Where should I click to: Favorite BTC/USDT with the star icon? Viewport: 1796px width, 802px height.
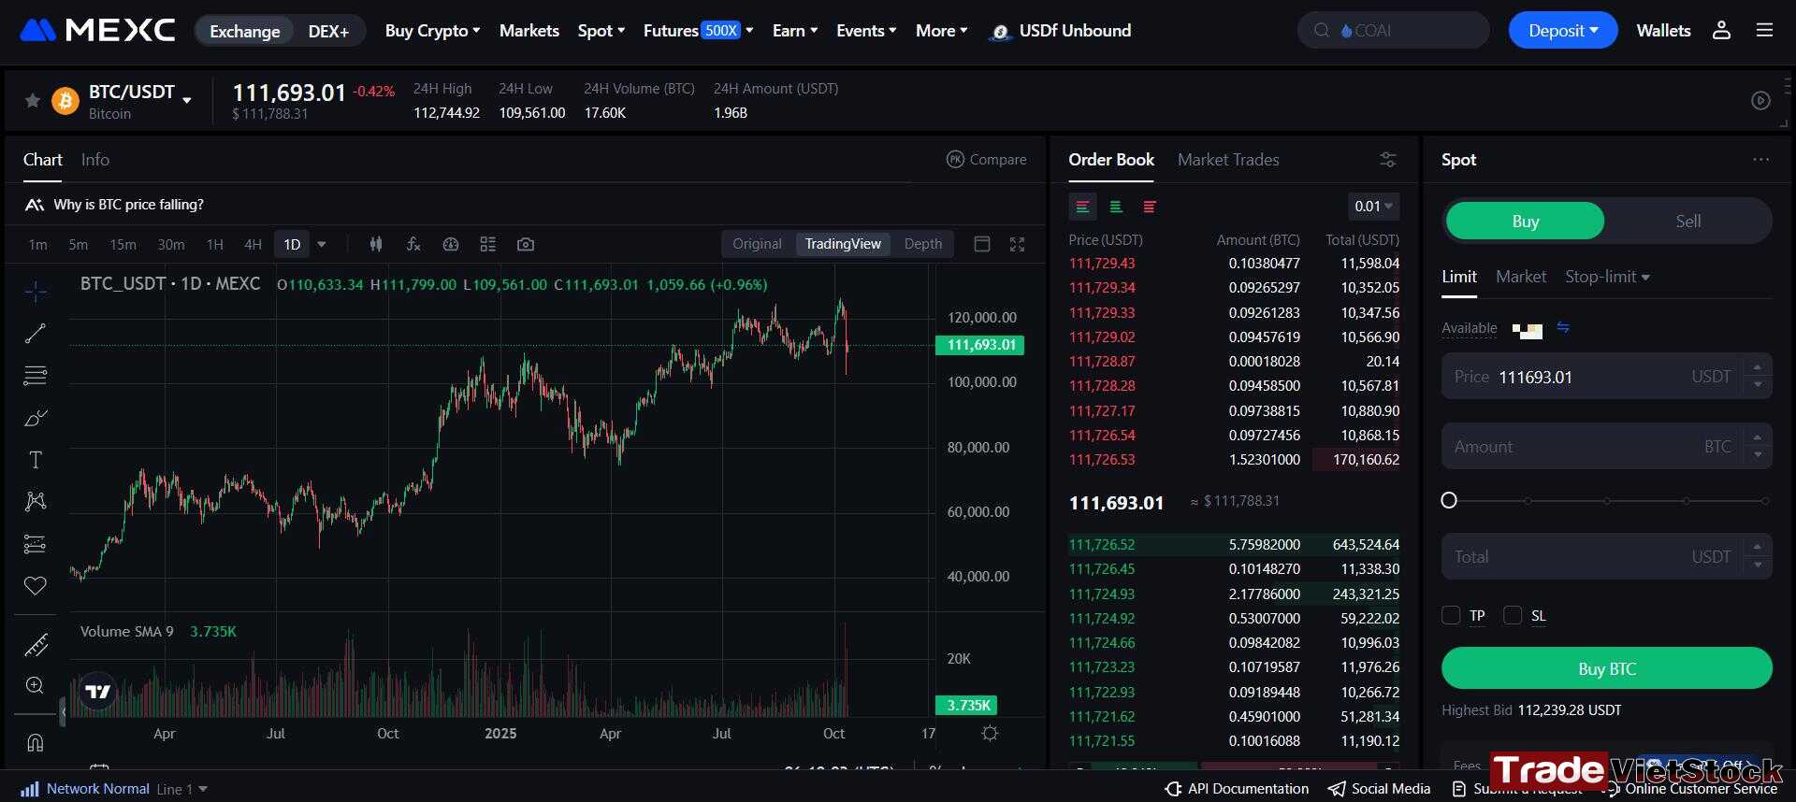32,100
